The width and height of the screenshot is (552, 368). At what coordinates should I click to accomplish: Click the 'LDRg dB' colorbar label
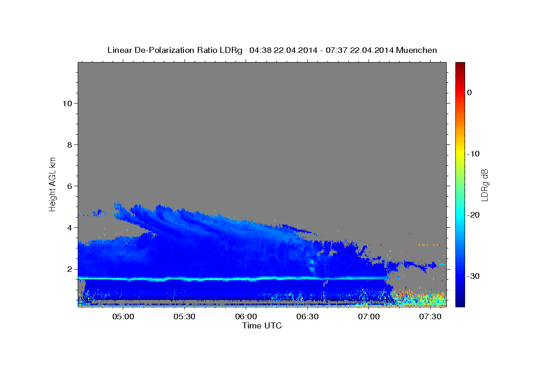[x=484, y=185]
